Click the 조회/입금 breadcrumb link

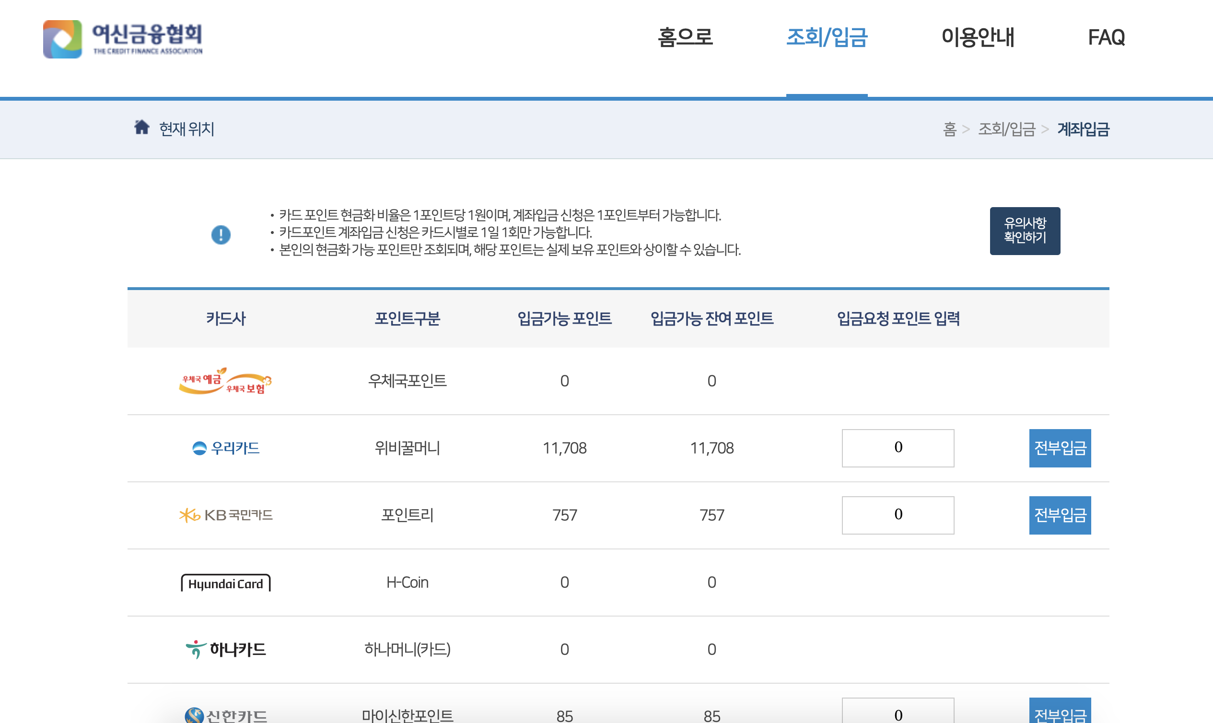click(x=1006, y=129)
